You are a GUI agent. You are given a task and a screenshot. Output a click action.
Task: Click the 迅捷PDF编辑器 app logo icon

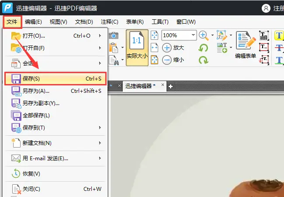7,8
